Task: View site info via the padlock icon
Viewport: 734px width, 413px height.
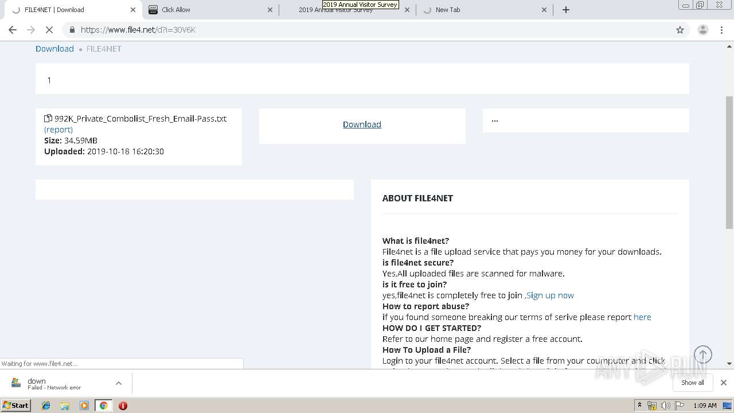Action: tap(72, 30)
